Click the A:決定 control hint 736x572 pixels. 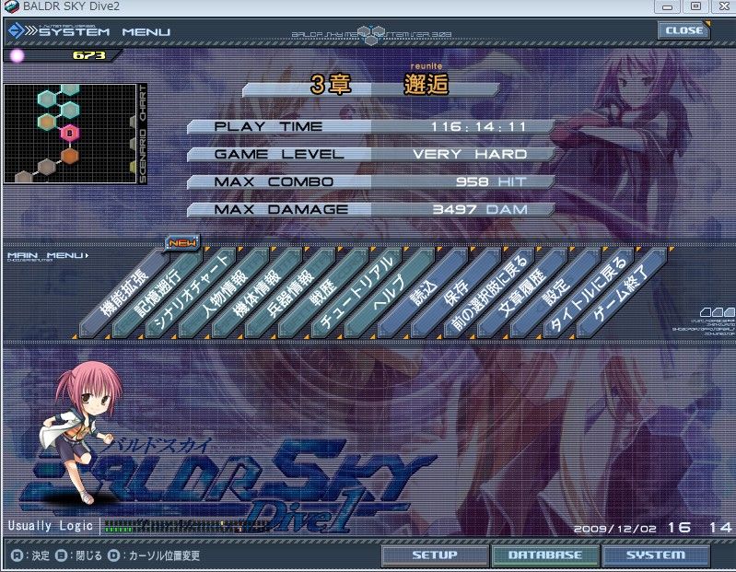(x=30, y=555)
